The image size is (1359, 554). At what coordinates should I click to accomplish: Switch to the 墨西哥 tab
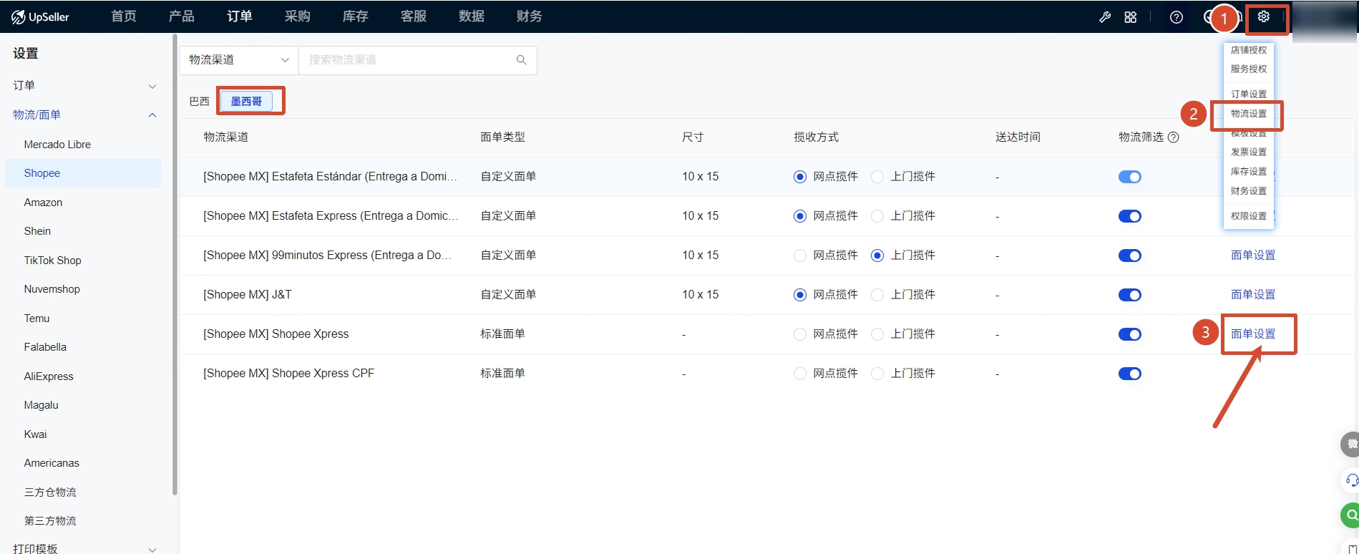pos(246,102)
